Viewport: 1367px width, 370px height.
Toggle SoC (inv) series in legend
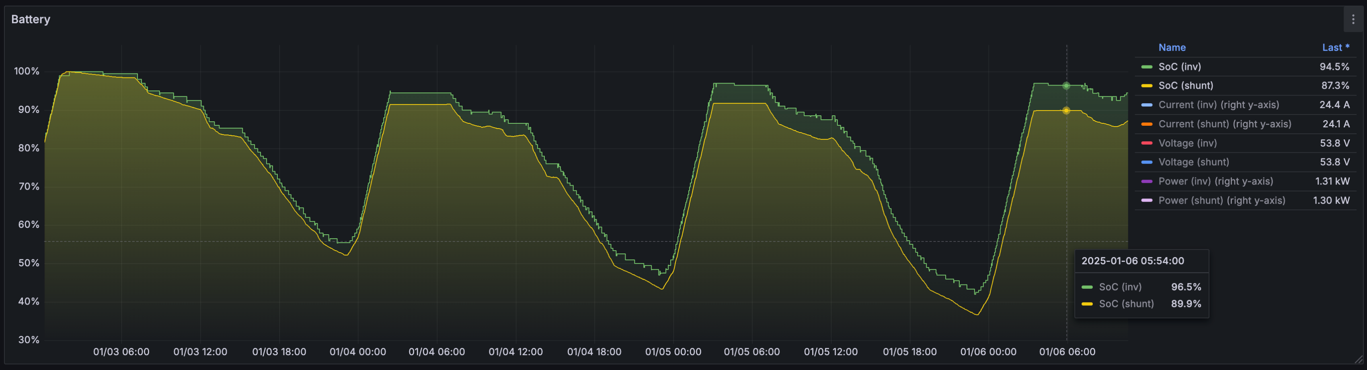point(1180,67)
